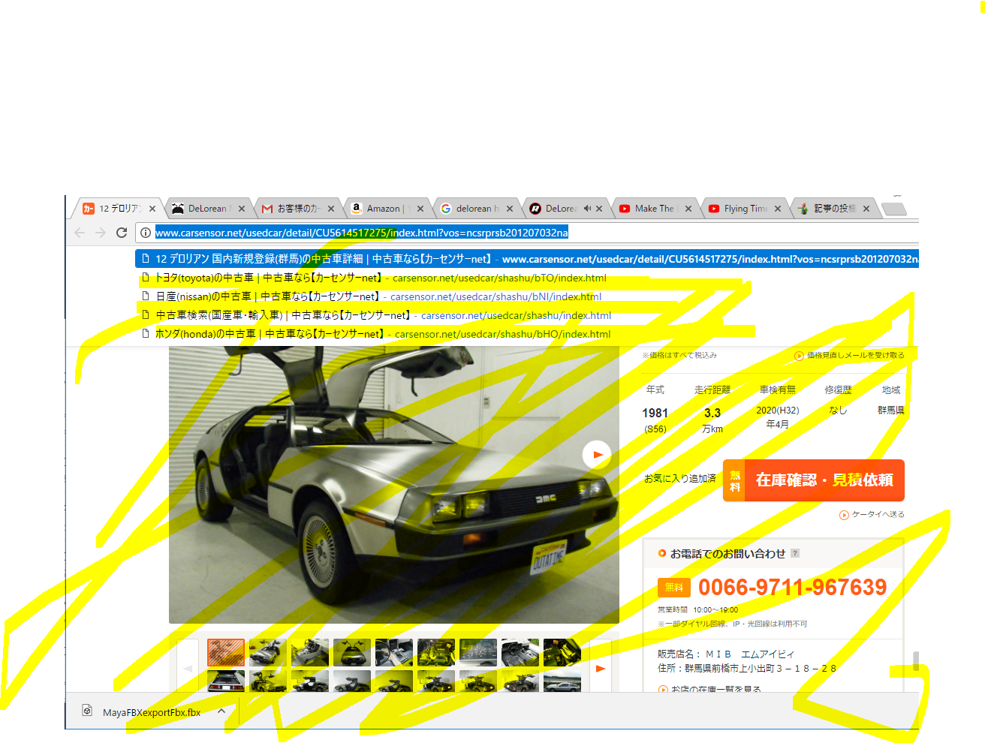Image resolution: width=985 pixels, height=743 pixels.
Task: Open help icon next to お電話でのお問い合わせ
Action: (795, 553)
